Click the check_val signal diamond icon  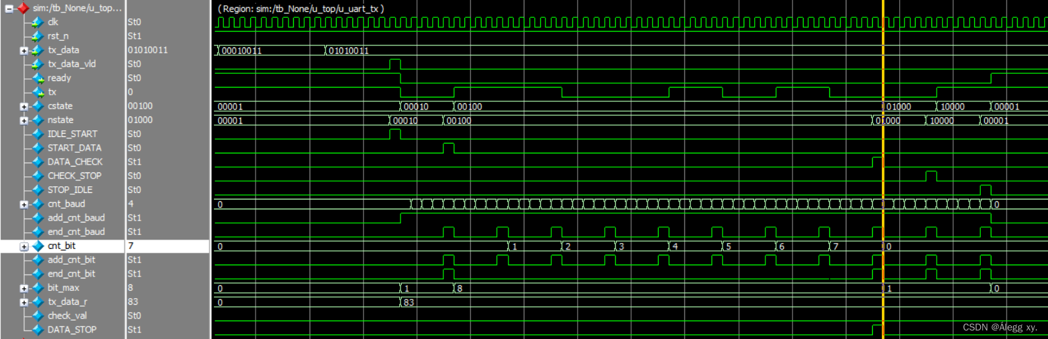pyautogui.click(x=38, y=316)
